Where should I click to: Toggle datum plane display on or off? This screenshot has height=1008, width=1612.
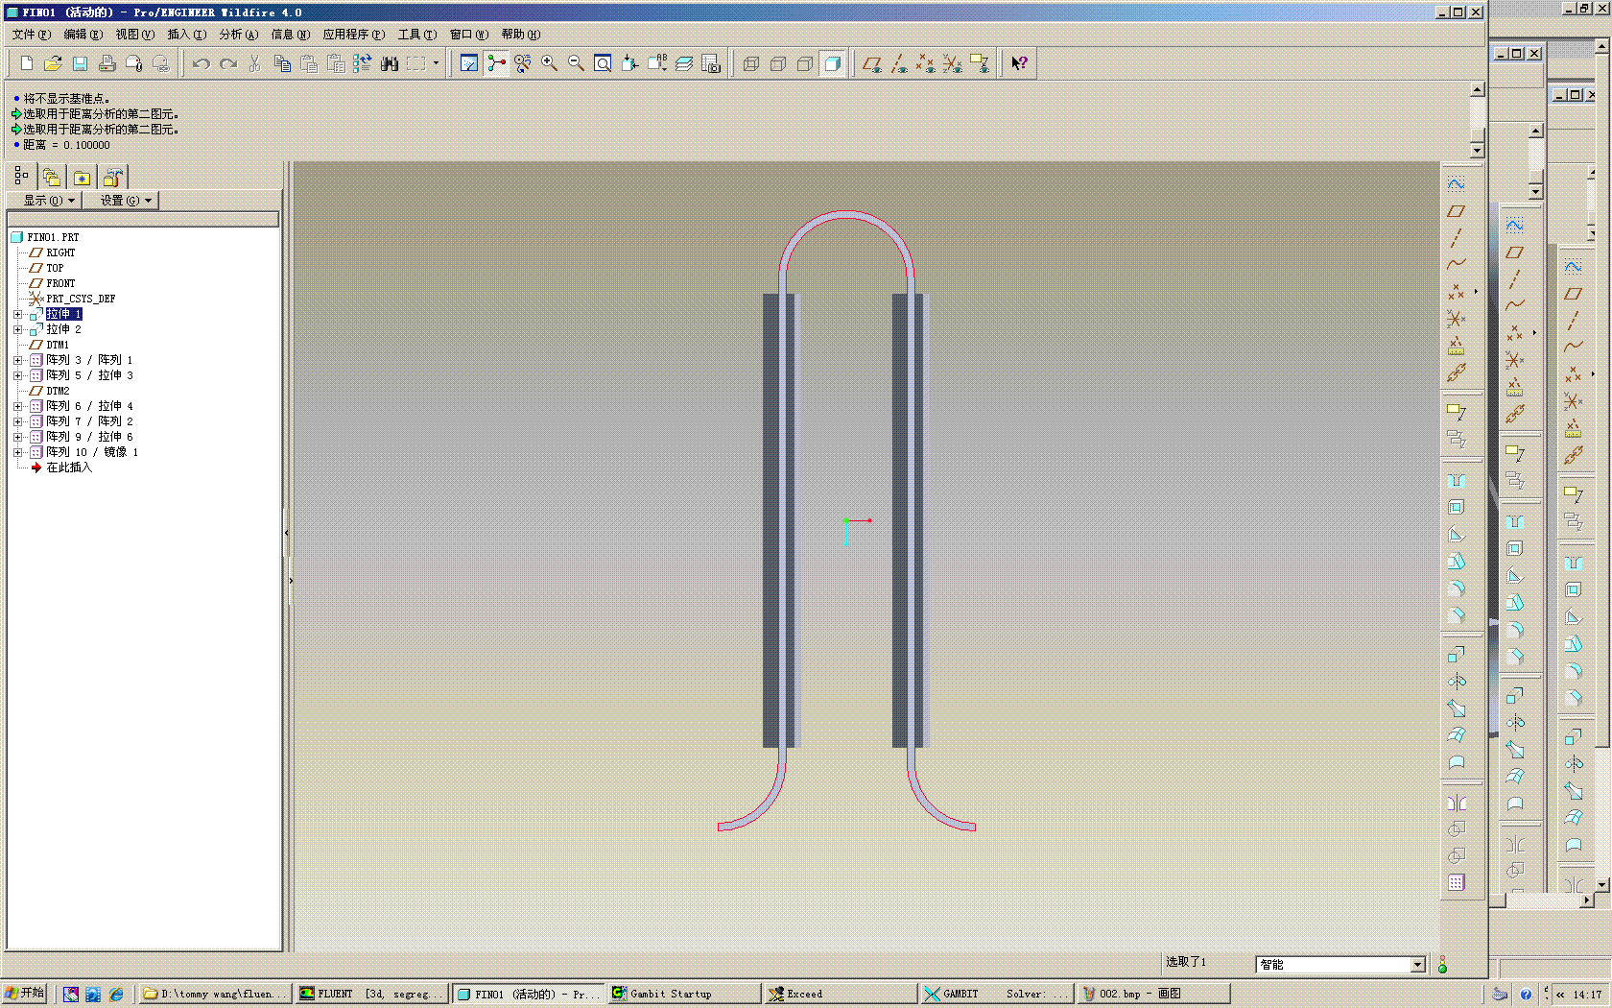tap(871, 63)
